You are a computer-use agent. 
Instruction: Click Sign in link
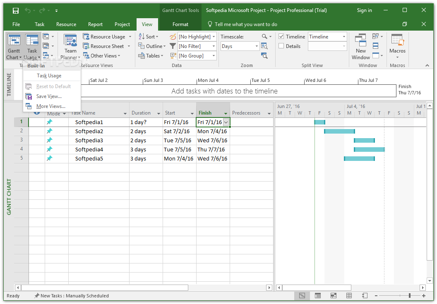pyautogui.click(x=364, y=10)
